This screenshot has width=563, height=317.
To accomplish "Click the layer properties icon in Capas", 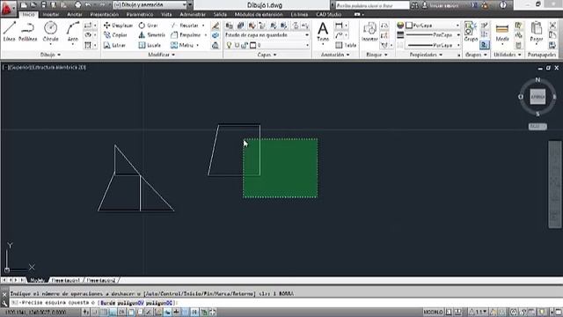I will [x=229, y=26].
